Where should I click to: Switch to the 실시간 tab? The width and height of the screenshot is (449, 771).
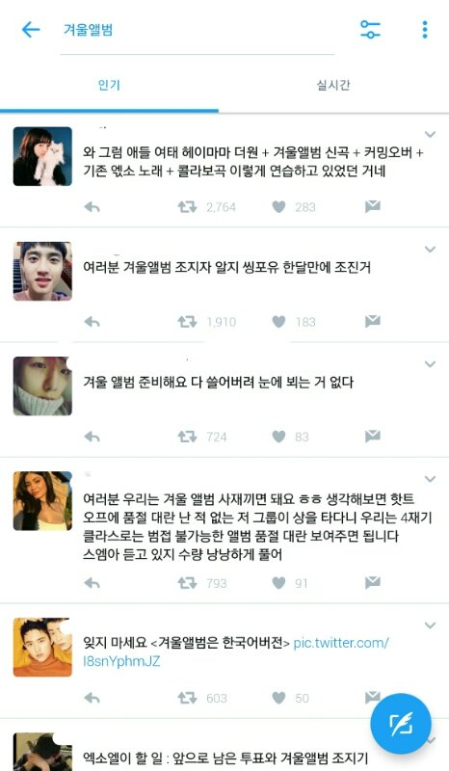coord(333,85)
